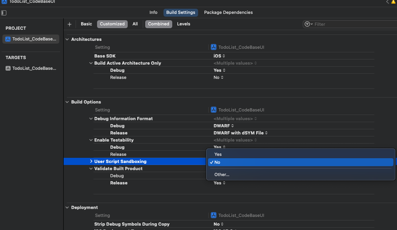Collapse Debug Information Format row
This screenshot has height=230, width=397.
coord(91,119)
